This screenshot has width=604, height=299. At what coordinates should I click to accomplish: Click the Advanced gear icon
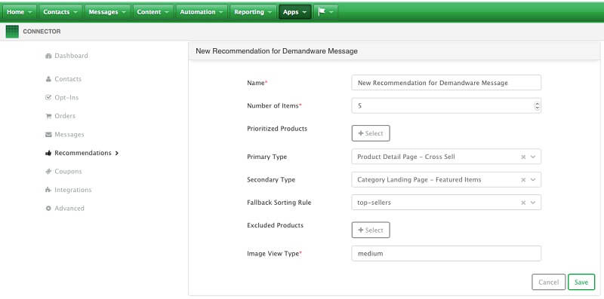coord(48,209)
